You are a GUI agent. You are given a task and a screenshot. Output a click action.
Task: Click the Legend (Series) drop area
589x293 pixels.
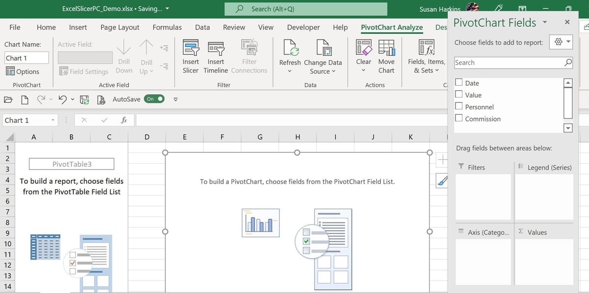click(x=544, y=197)
